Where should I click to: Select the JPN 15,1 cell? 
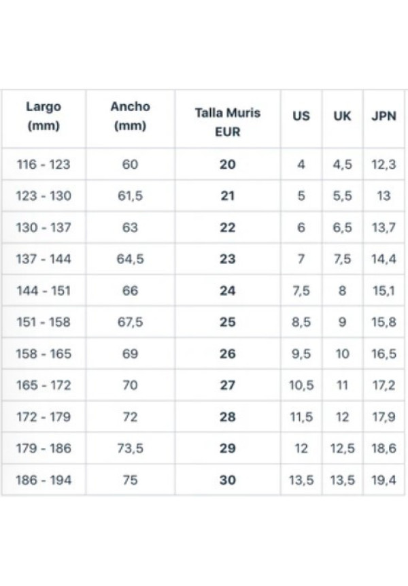384,291
